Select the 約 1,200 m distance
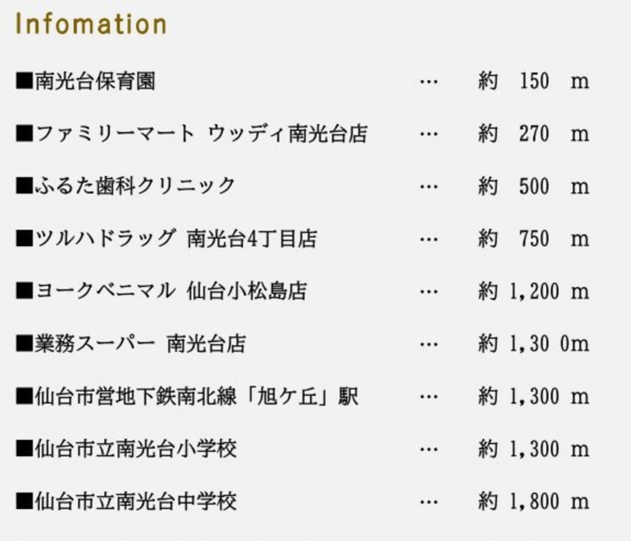 tap(533, 291)
